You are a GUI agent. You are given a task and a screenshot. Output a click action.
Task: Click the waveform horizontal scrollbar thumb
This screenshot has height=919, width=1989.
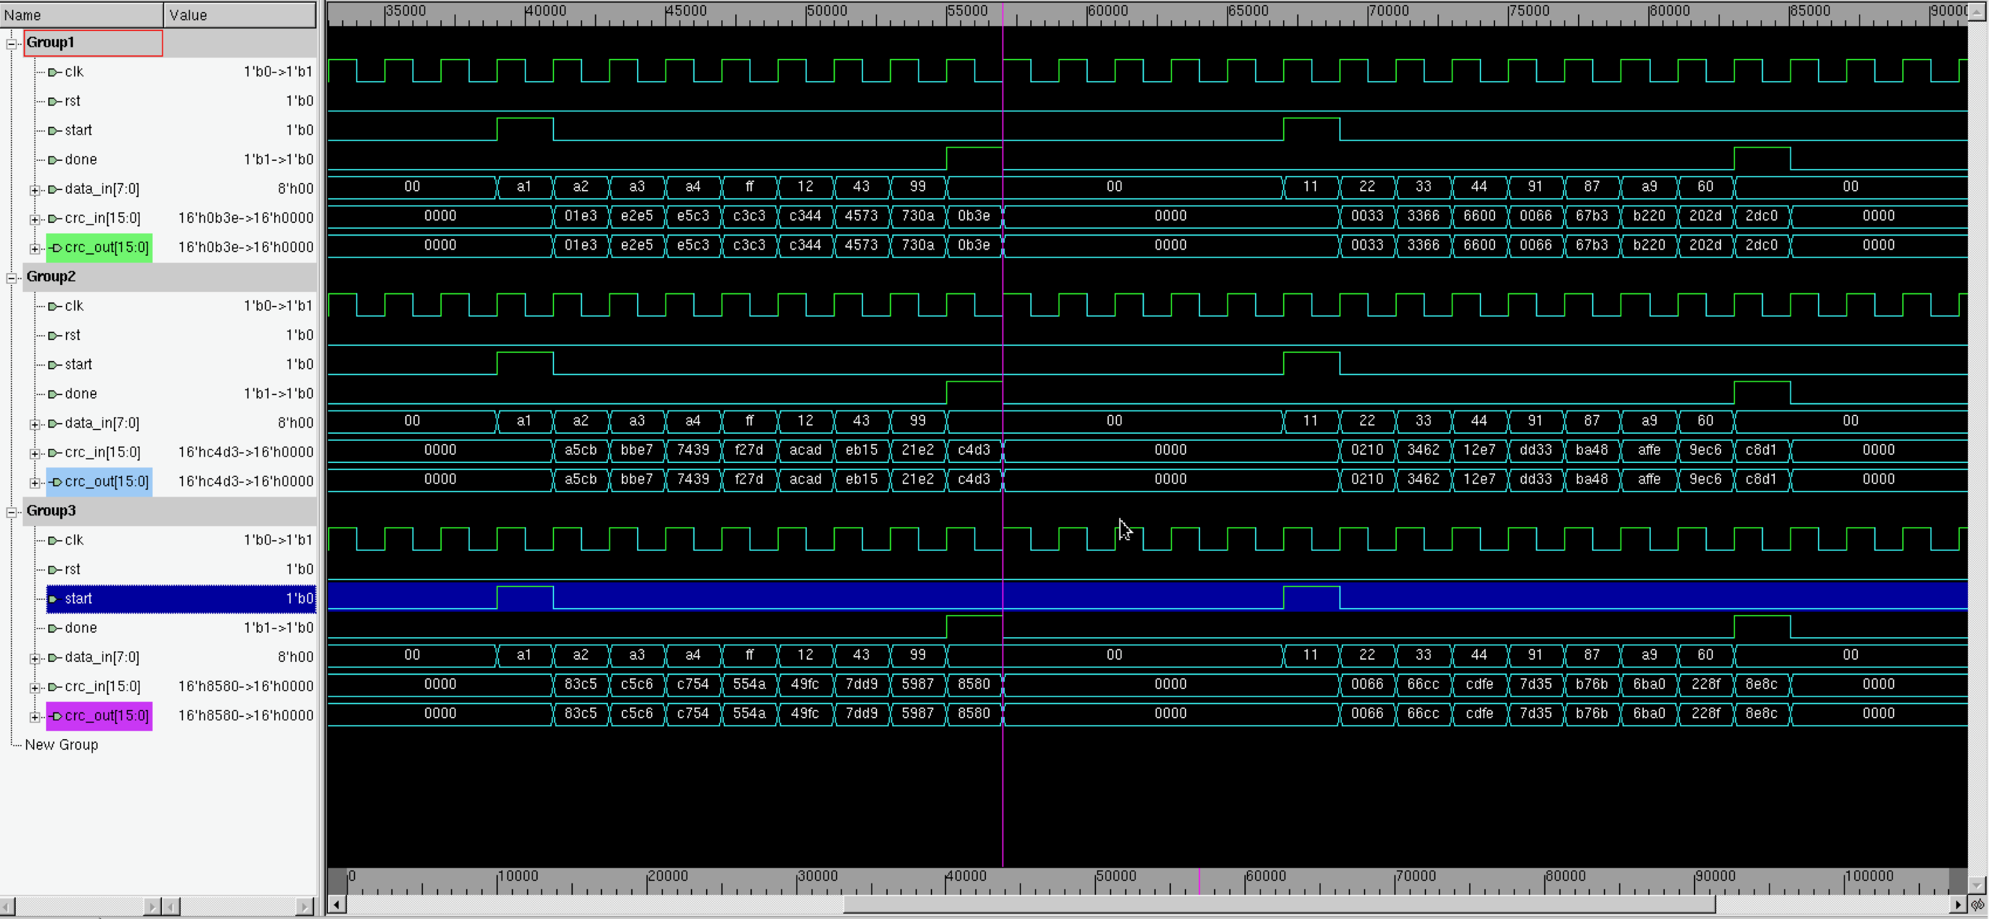coord(1279,904)
